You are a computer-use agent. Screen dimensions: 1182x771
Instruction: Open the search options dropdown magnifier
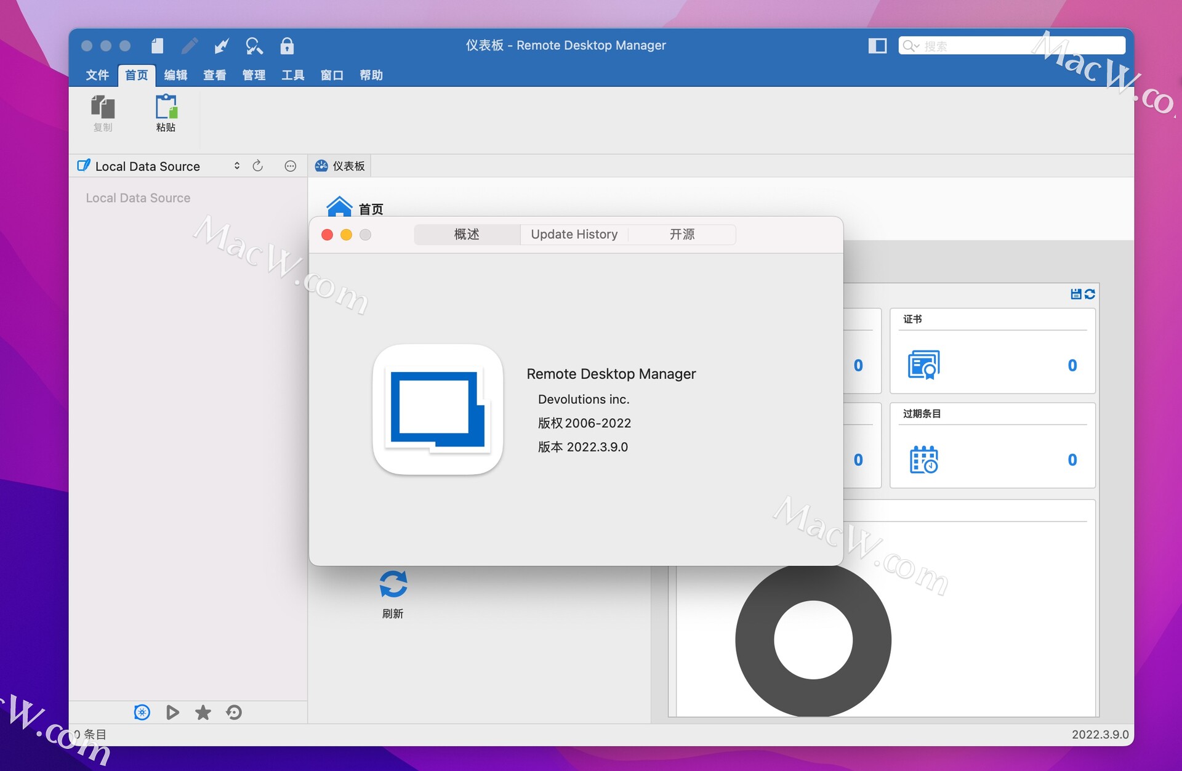[911, 46]
